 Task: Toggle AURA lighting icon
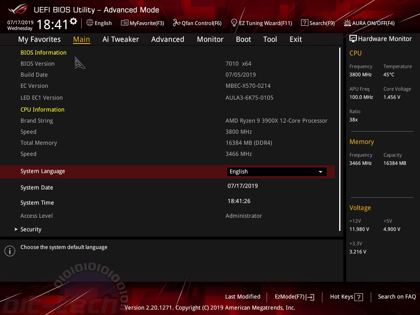coord(347,23)
